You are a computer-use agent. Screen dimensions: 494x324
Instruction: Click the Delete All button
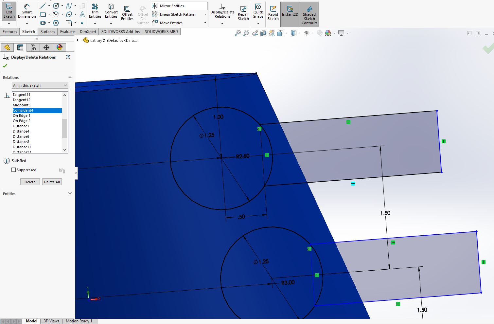[x=52, y=182]
